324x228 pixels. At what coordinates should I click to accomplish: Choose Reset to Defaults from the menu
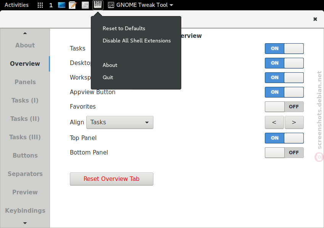(x=124, y=28)
